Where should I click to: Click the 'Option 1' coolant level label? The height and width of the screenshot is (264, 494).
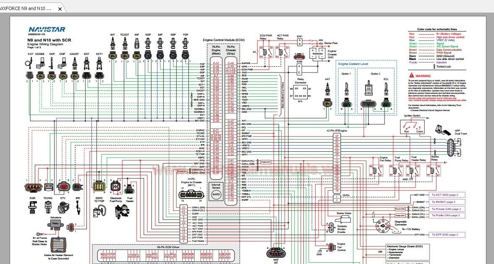click(345, 74)
